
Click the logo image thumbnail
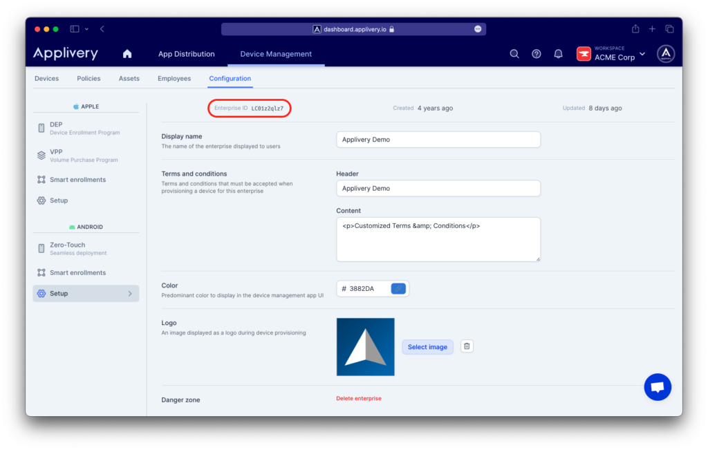click(x=365, y=346)
